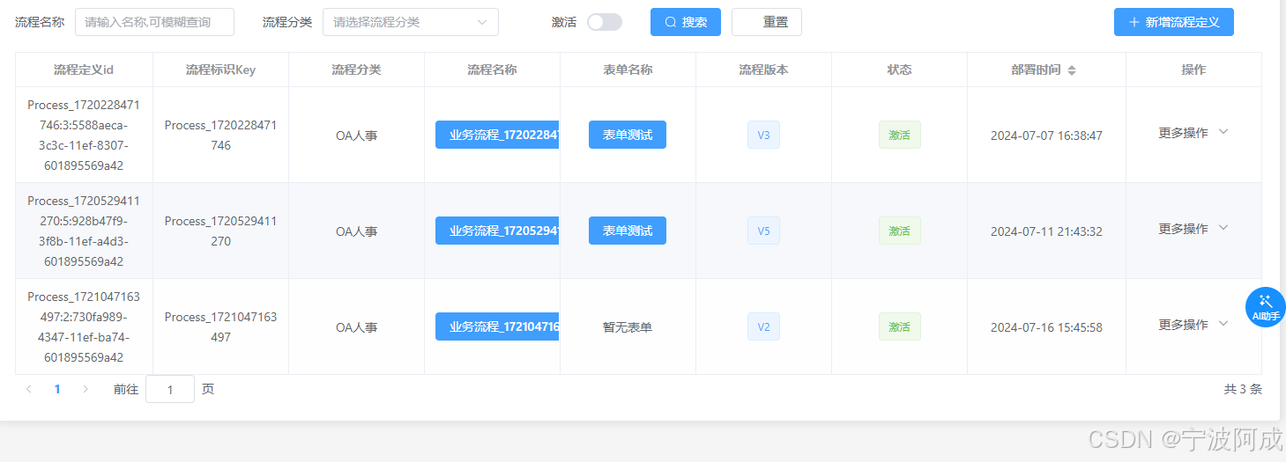Select page 1 in pagination
The image size is (1286, 462).
click(x=57, y=389)
